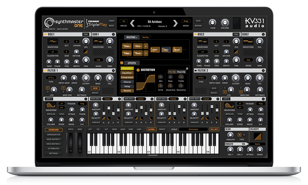Click the BROWSE presets button
The height and width of the screenshot is (185, 308).
point(198,25)
